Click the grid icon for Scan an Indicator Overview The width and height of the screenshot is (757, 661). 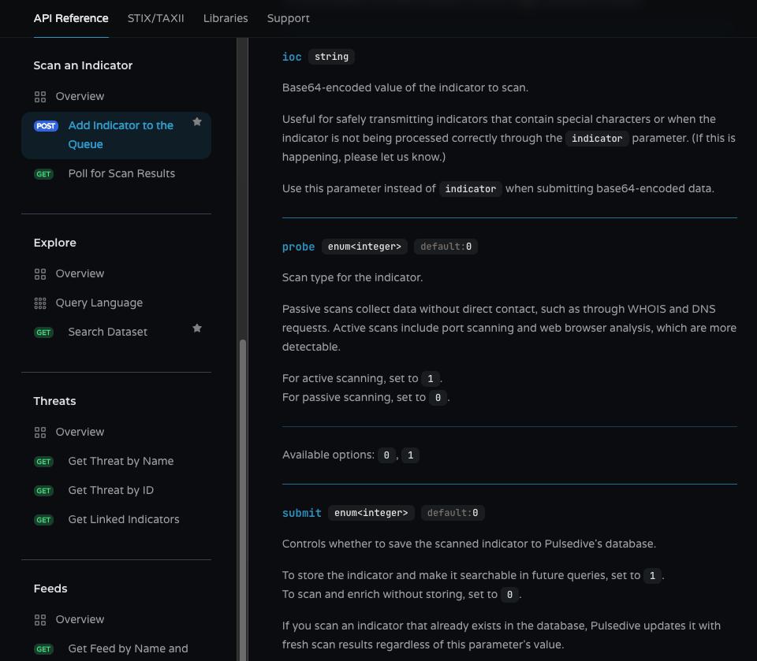[x=40, y=97]
